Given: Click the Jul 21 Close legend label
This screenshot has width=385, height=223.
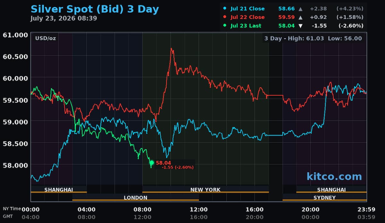Looking at the screenshot, I should [247, 9].
